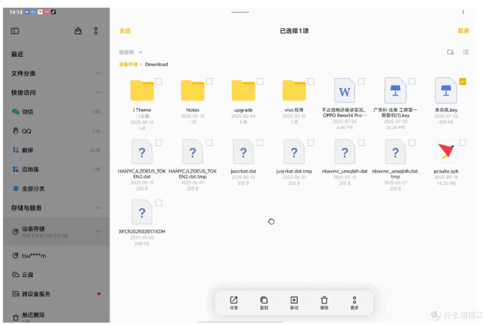This screenshot has height=325, width=488.
Task: Open the Notes folder icon
Action: [192, 90]
